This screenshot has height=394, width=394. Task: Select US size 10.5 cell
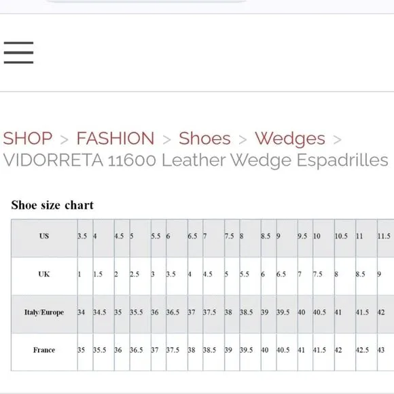345,238
